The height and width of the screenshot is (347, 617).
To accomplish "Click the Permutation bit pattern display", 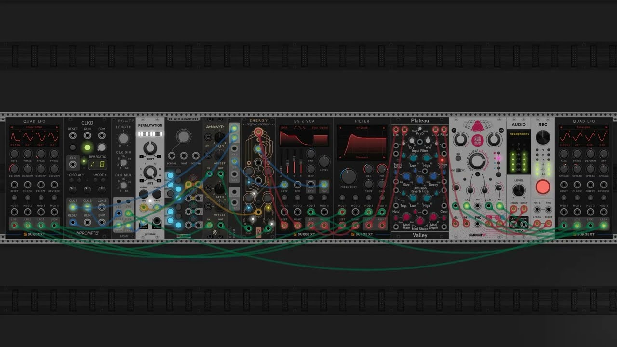I will 150,134.
